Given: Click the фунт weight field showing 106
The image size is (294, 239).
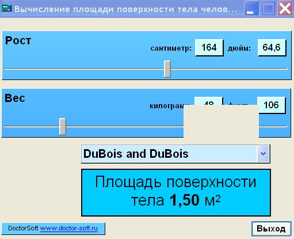Looking at the screenshot, I should tap(272, 105).
